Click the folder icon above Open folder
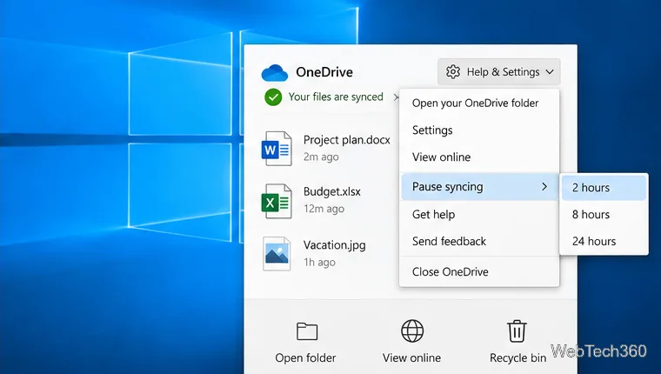Image resolution: width=661 pixels, height=374 pixels. pos(307,331)
